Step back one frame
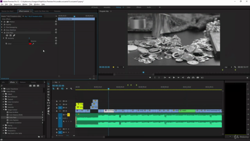Viewport: 250px width, 141px height. point(169,78)
